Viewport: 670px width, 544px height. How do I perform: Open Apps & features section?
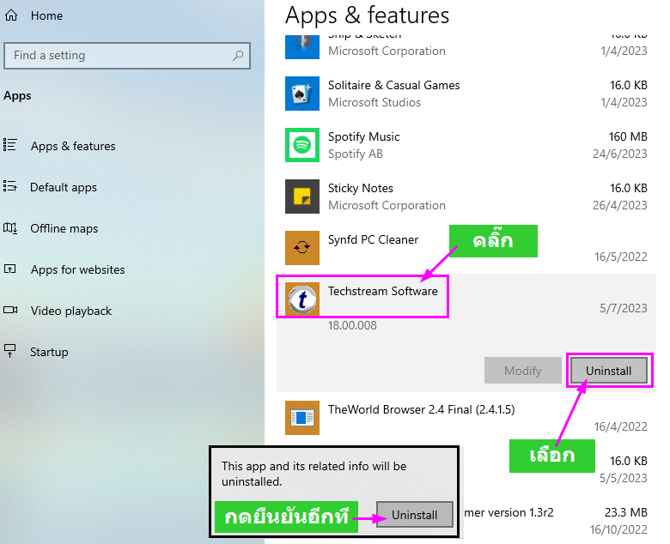coord(73,146)
